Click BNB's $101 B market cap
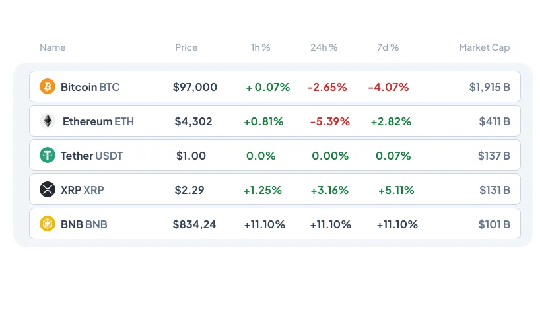 pyautogui.click(x=494, y=224)
